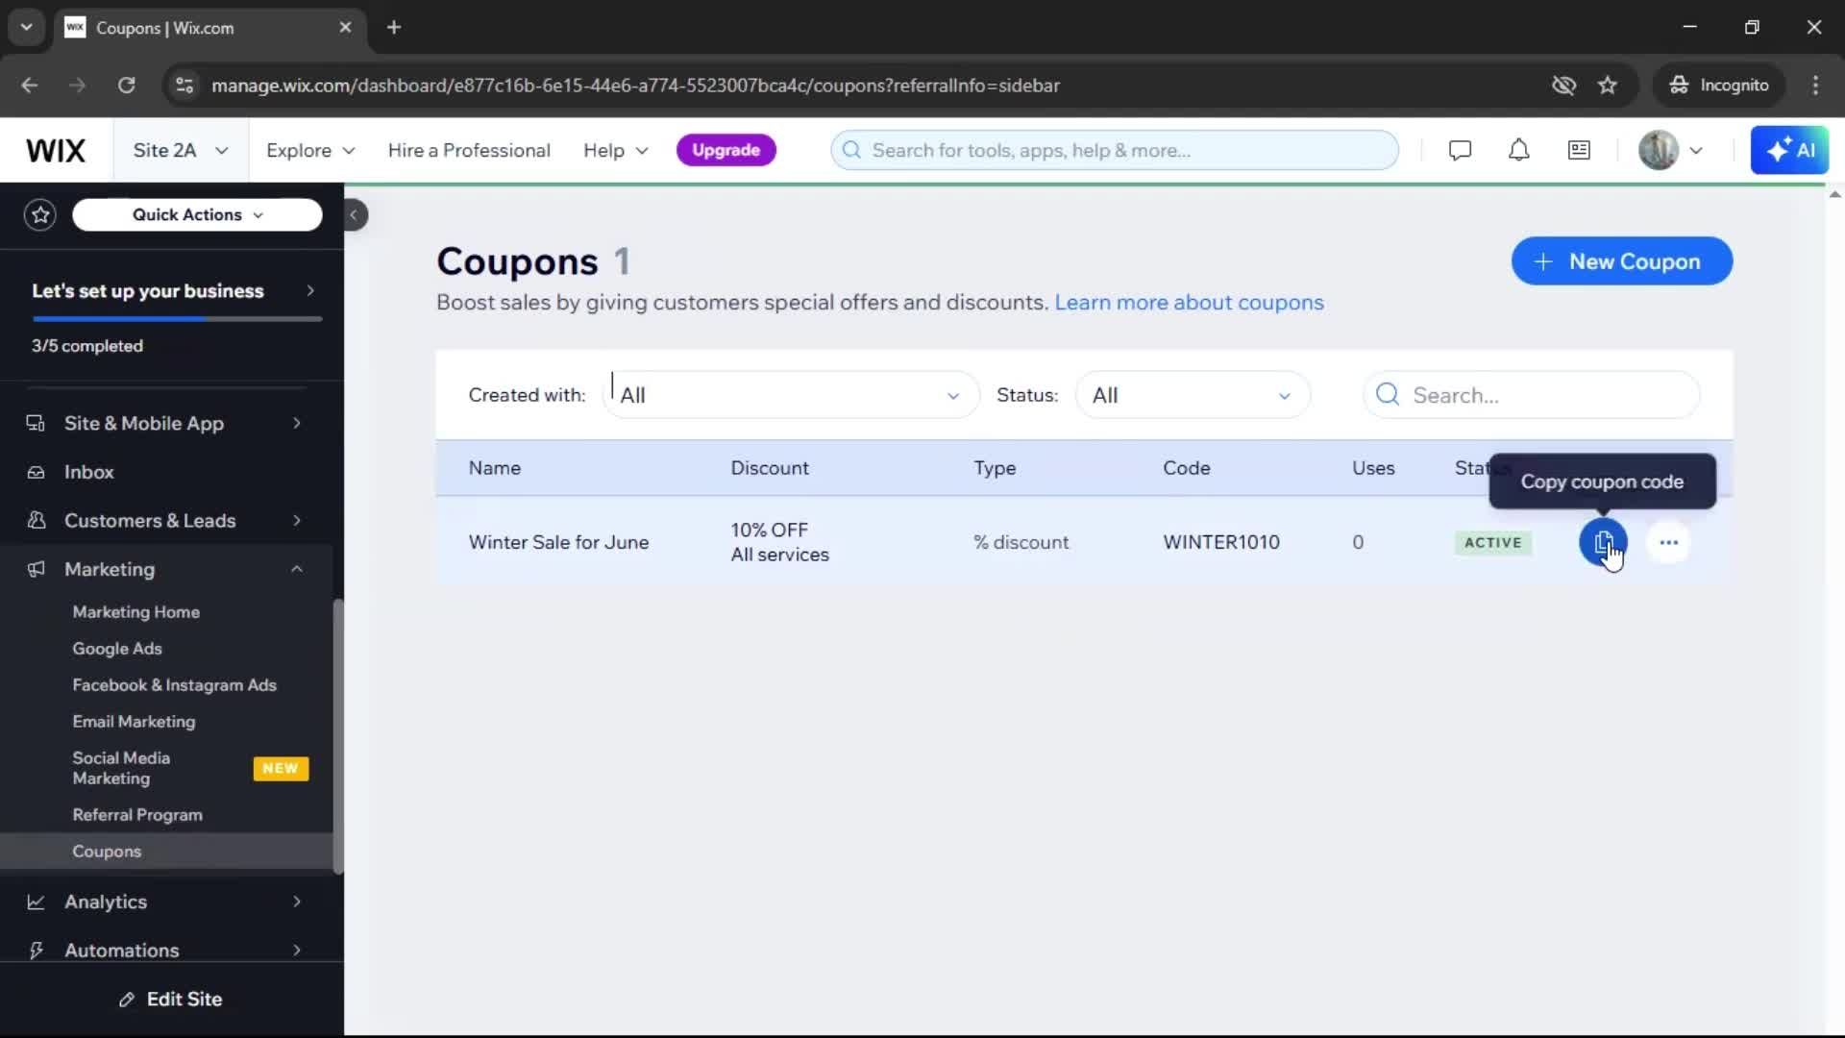Click the Name column header

(x=494, y=468)
